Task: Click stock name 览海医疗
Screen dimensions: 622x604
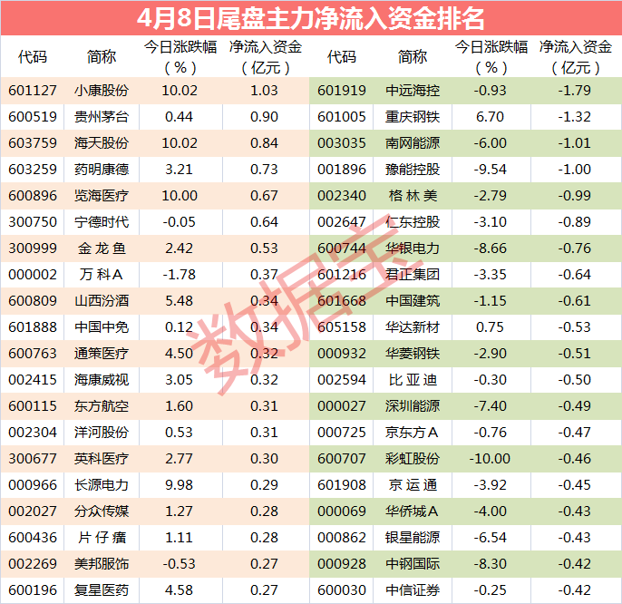Action: (102, 196)
